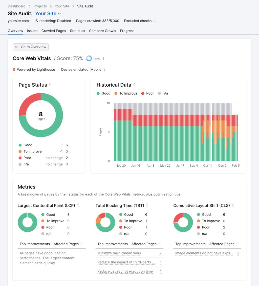Toggle Poor series in Historical Data legend
Viewport: 259px width, 286px height.
[x=147, y=93]
